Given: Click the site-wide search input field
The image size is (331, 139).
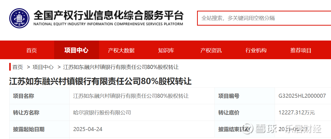Looking at the screenshot, I should [264, 18].
